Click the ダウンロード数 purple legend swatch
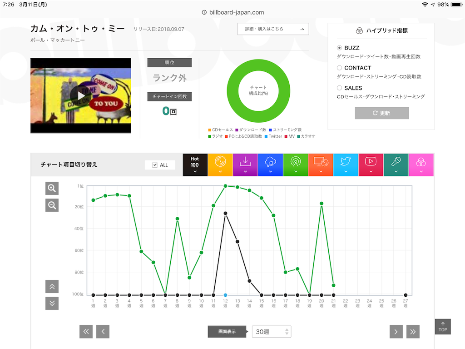Image resolution: width=465 pixels, height=349 pixels. (x=237, y=130)
